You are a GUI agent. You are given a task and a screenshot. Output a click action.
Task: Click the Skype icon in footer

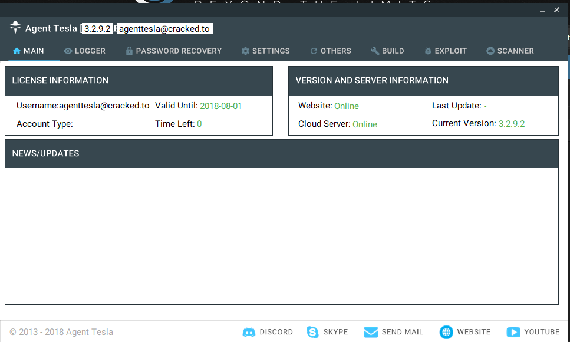coord(312,332)
